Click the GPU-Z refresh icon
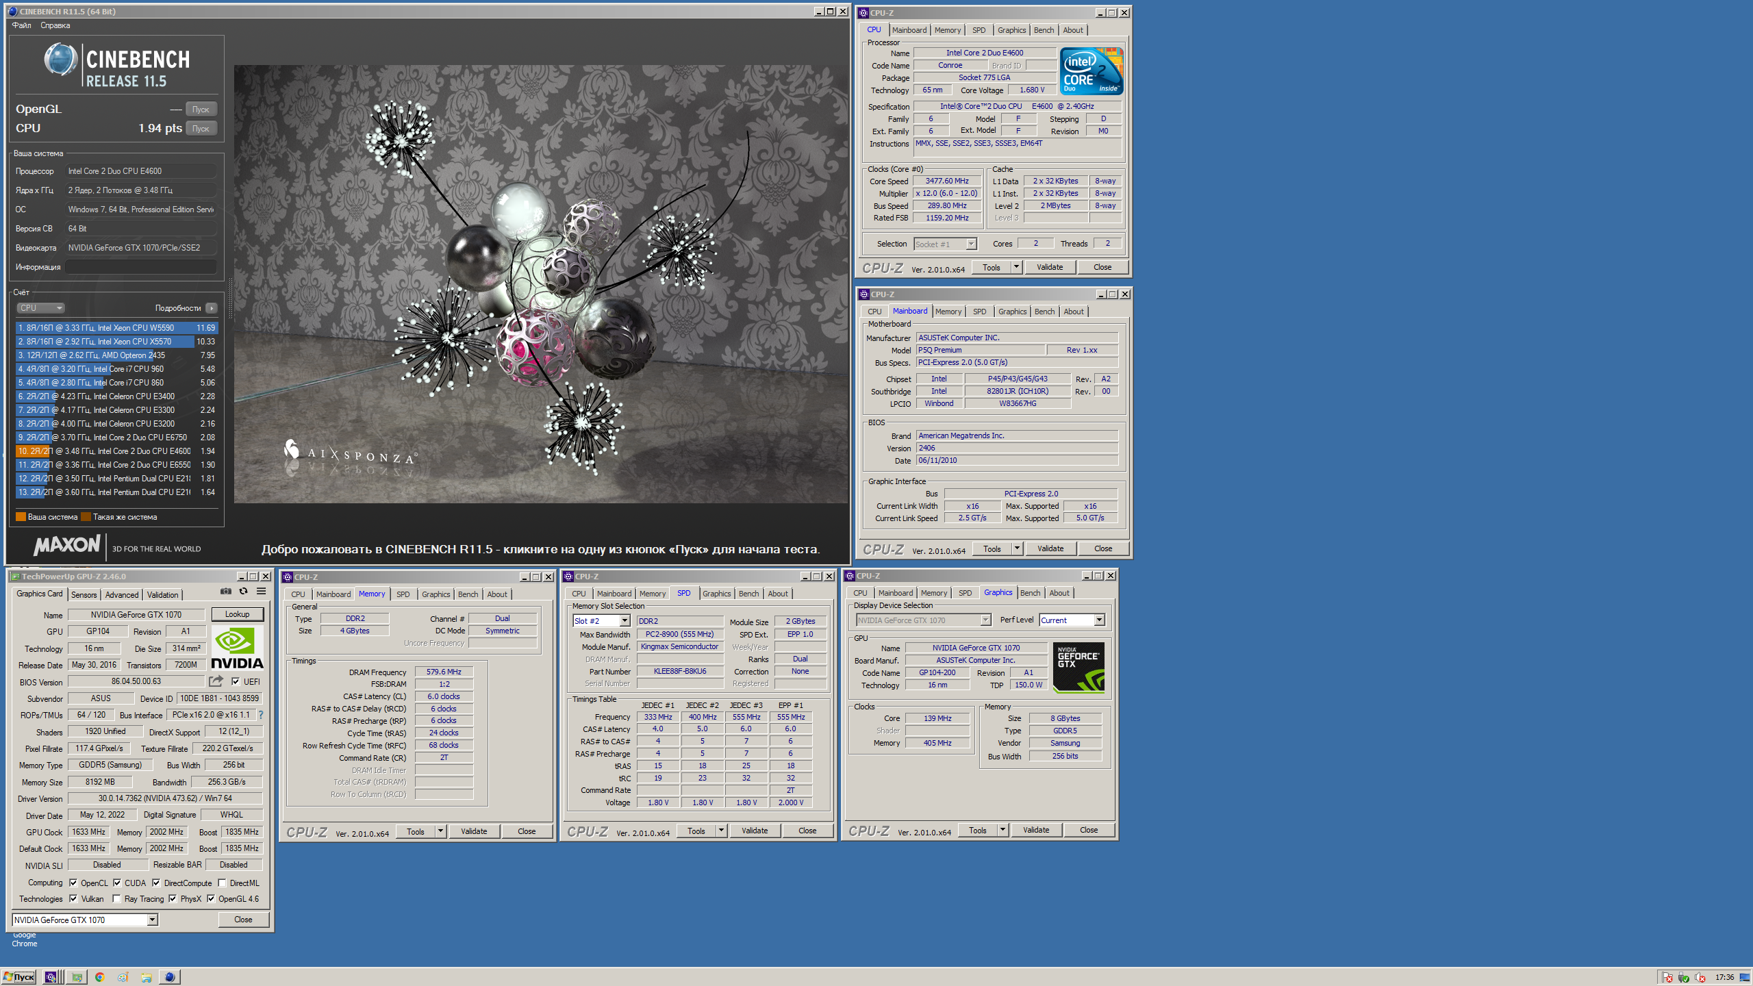 coord(244,591)
